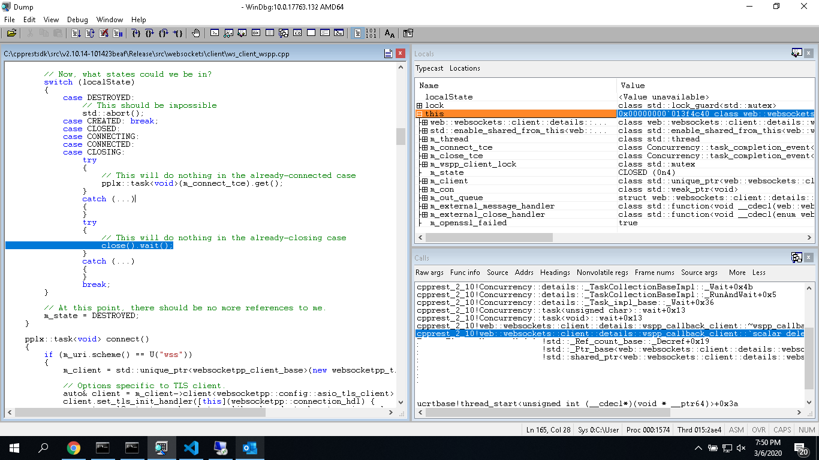Open the Call Stack window icon
Screen dimensions: 819x460
(284, 33)
